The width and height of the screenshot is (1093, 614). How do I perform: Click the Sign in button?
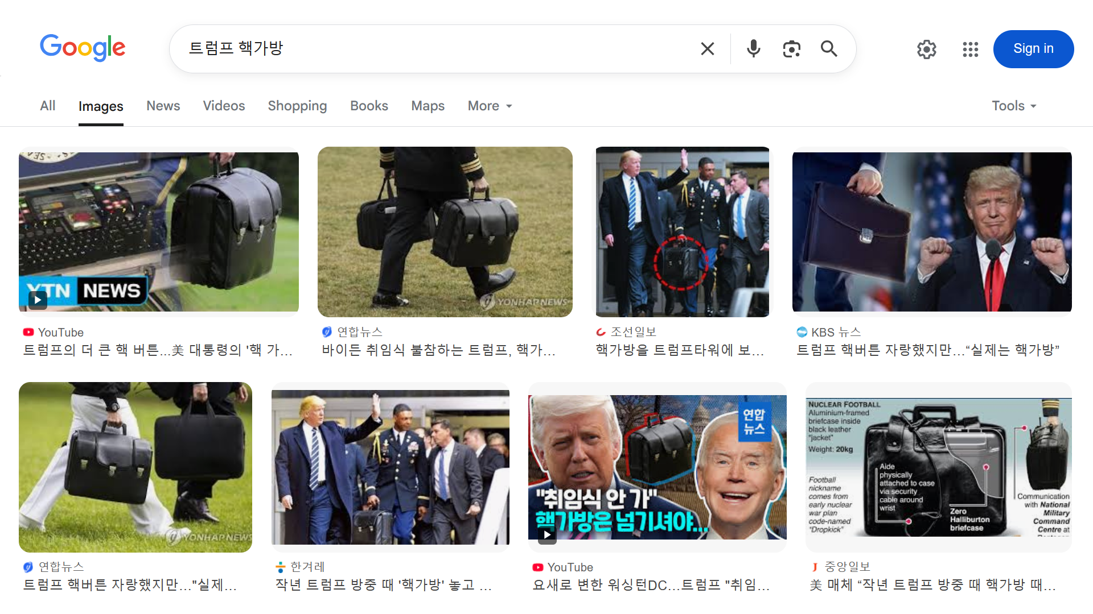pyautogui.click(x=1033, y=49)
